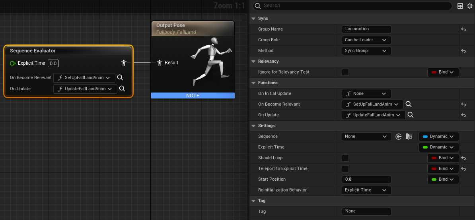Use selected asset arrow for Sequence

(x=399, y=137)
